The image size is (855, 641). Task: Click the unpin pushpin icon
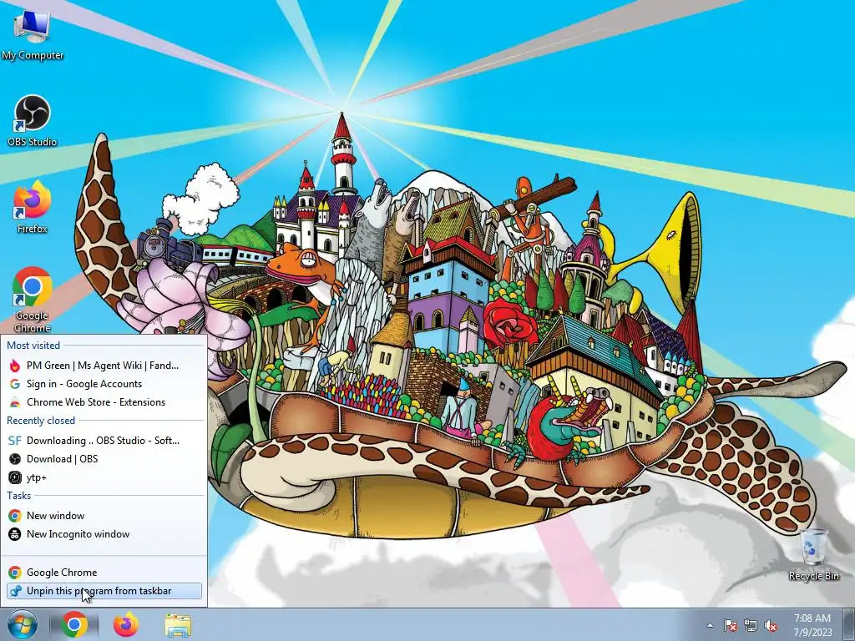[x=15, y=591]
